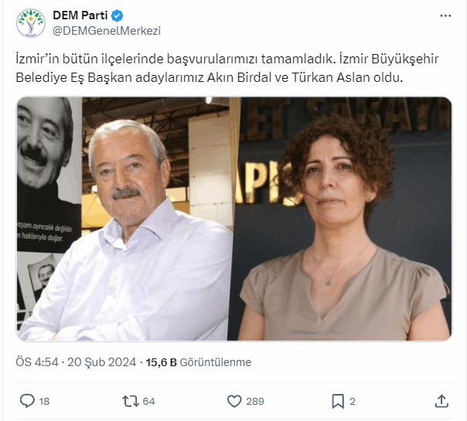Click the reply speech bubble icon
The image size is (467, 421).
pyautogui.click(x=27, y=400)
